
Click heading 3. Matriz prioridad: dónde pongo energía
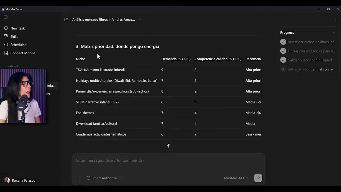tap(117, 46)
